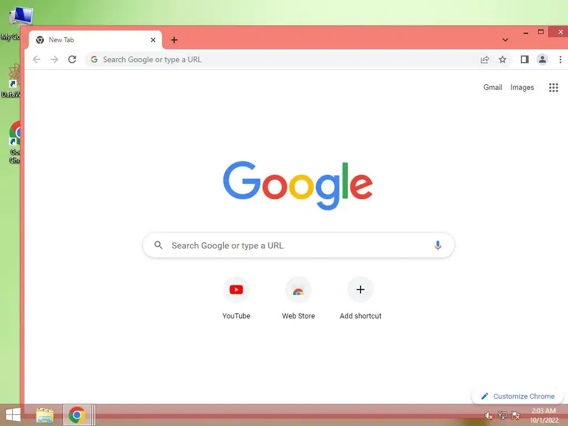The width and height of the screenshot is (568, 426).
Task: Open the Action Center flag icon
Action: [x=516, y=415]
